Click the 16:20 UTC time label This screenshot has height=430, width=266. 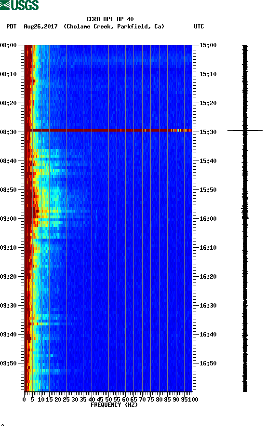pyautogui.click(x=208, y=277)
